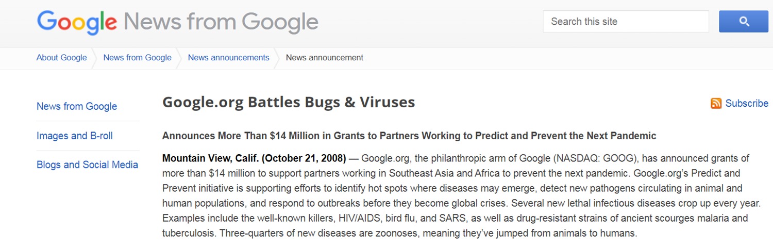Viewport: 773px width, 248px height.
Task: Open Blogs and Social Media sidebar item
Action: pos(87,165)
